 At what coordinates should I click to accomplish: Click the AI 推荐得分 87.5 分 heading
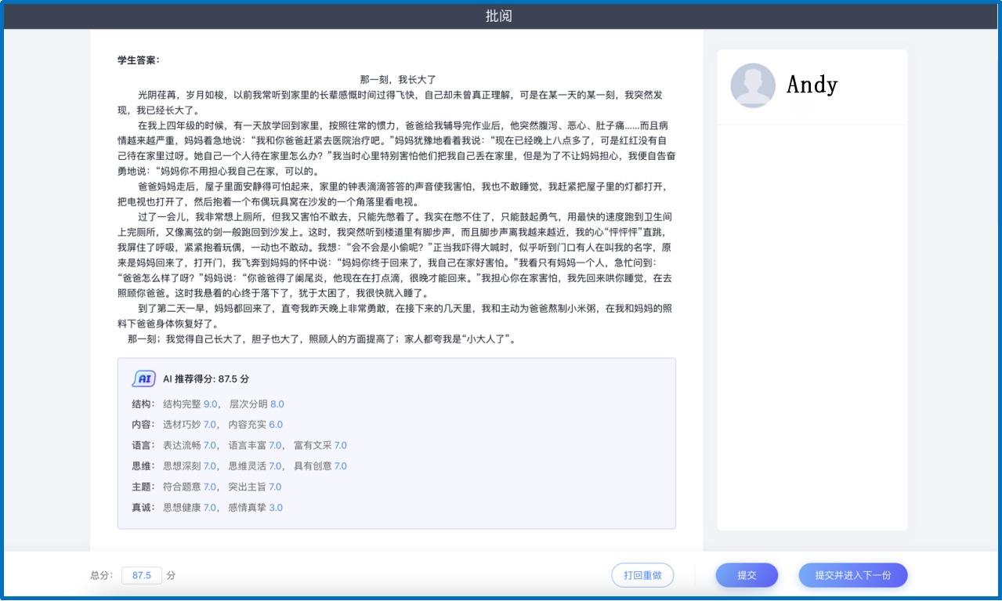pos(206,379)
